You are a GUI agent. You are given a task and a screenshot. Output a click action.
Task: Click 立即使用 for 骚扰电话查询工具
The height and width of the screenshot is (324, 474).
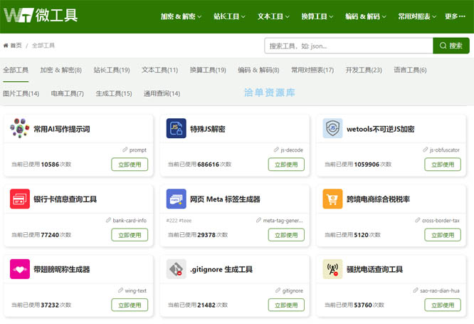[443, 305]
